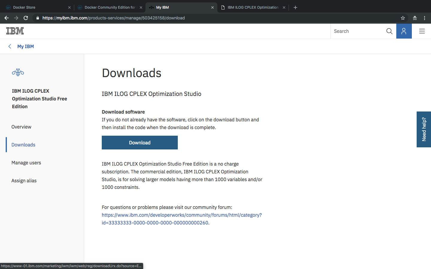Close the IBM ILOG CPLEX Optimization tab
The image size is (431, 269).
(x=284, y=7)
